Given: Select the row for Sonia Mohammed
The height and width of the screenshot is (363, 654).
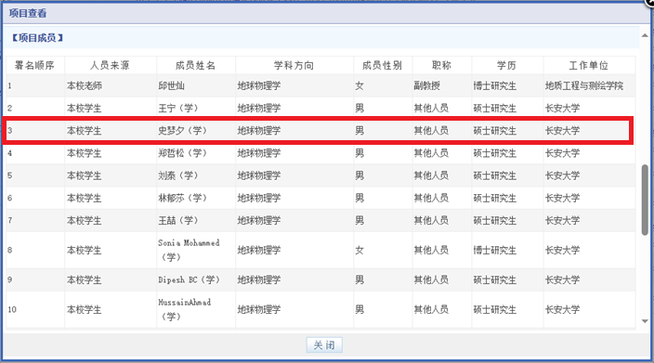Looking at the screenshot, I should click(320, 250).
